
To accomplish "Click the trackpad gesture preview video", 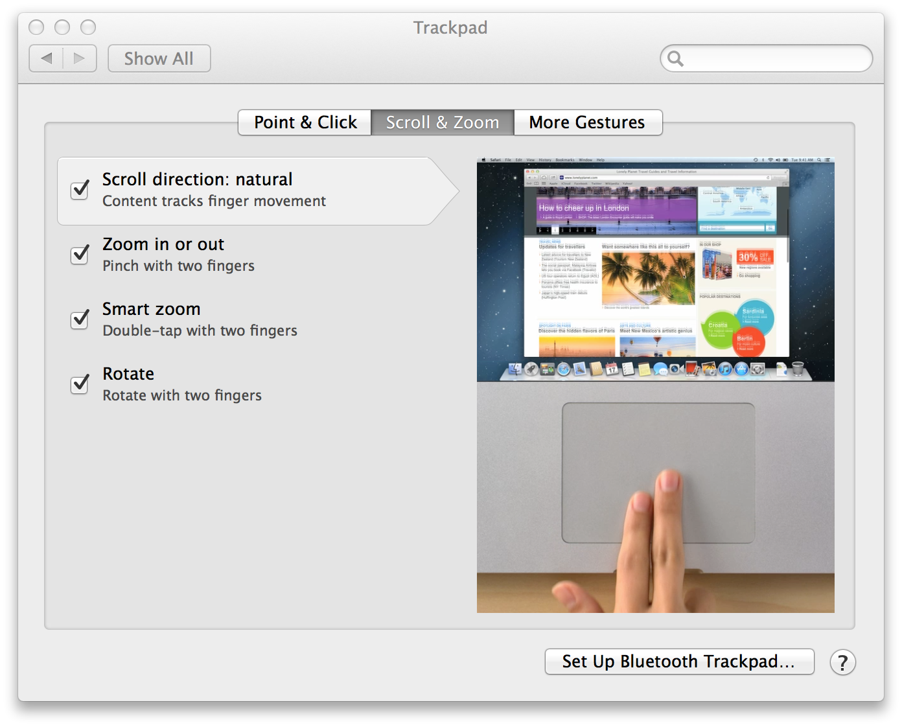I will tap(656, 385).
